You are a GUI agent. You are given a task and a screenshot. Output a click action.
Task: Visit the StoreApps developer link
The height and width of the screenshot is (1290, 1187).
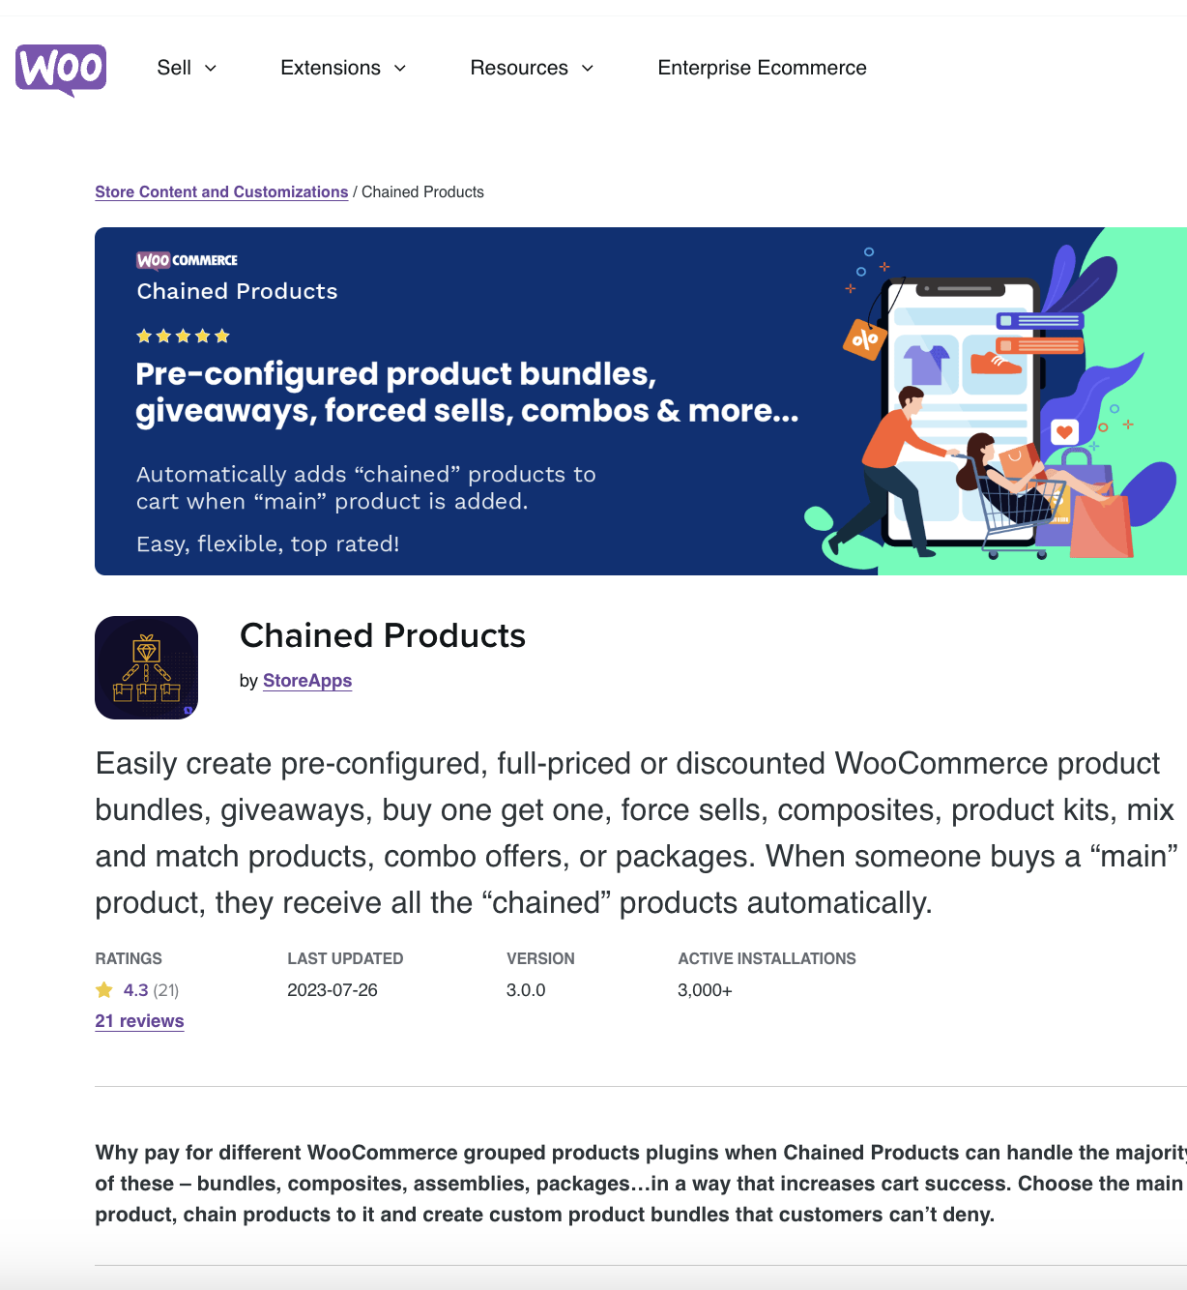(307, 681)
